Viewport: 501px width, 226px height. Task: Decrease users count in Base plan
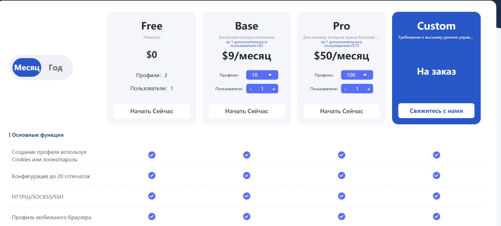pos(251,89)
